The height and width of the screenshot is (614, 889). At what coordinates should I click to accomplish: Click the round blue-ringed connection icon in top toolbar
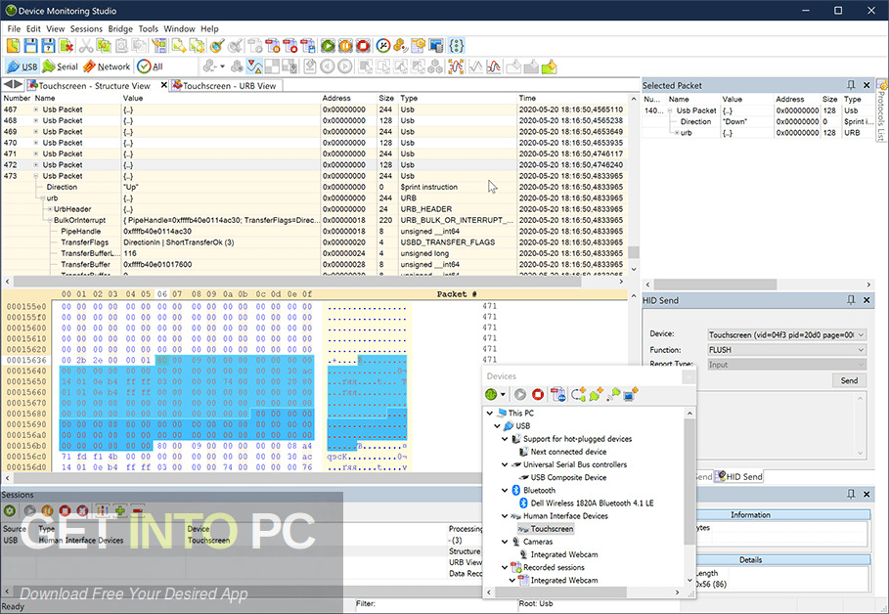pyautogui.click(x=383, y=46)
